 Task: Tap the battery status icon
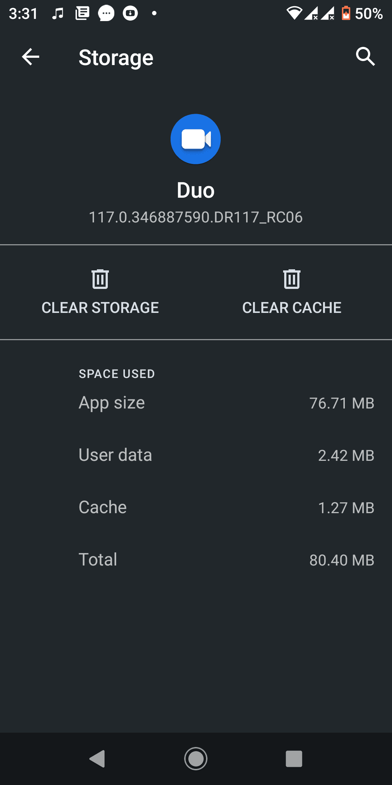point(346,13)
